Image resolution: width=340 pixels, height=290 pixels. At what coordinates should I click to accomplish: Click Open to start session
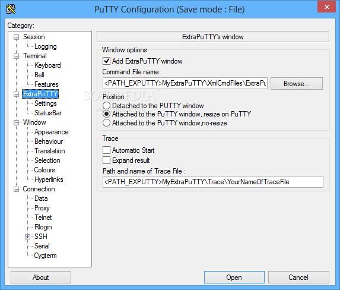tap(234, 278)
